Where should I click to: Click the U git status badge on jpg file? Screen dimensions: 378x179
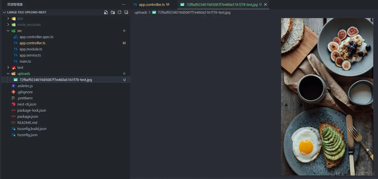coord(125,80)
